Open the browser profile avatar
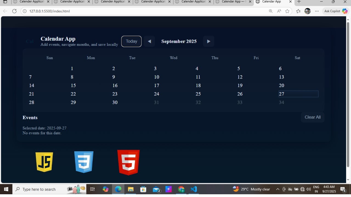This screenshot has width=351, height=197. tap(307, 11)
